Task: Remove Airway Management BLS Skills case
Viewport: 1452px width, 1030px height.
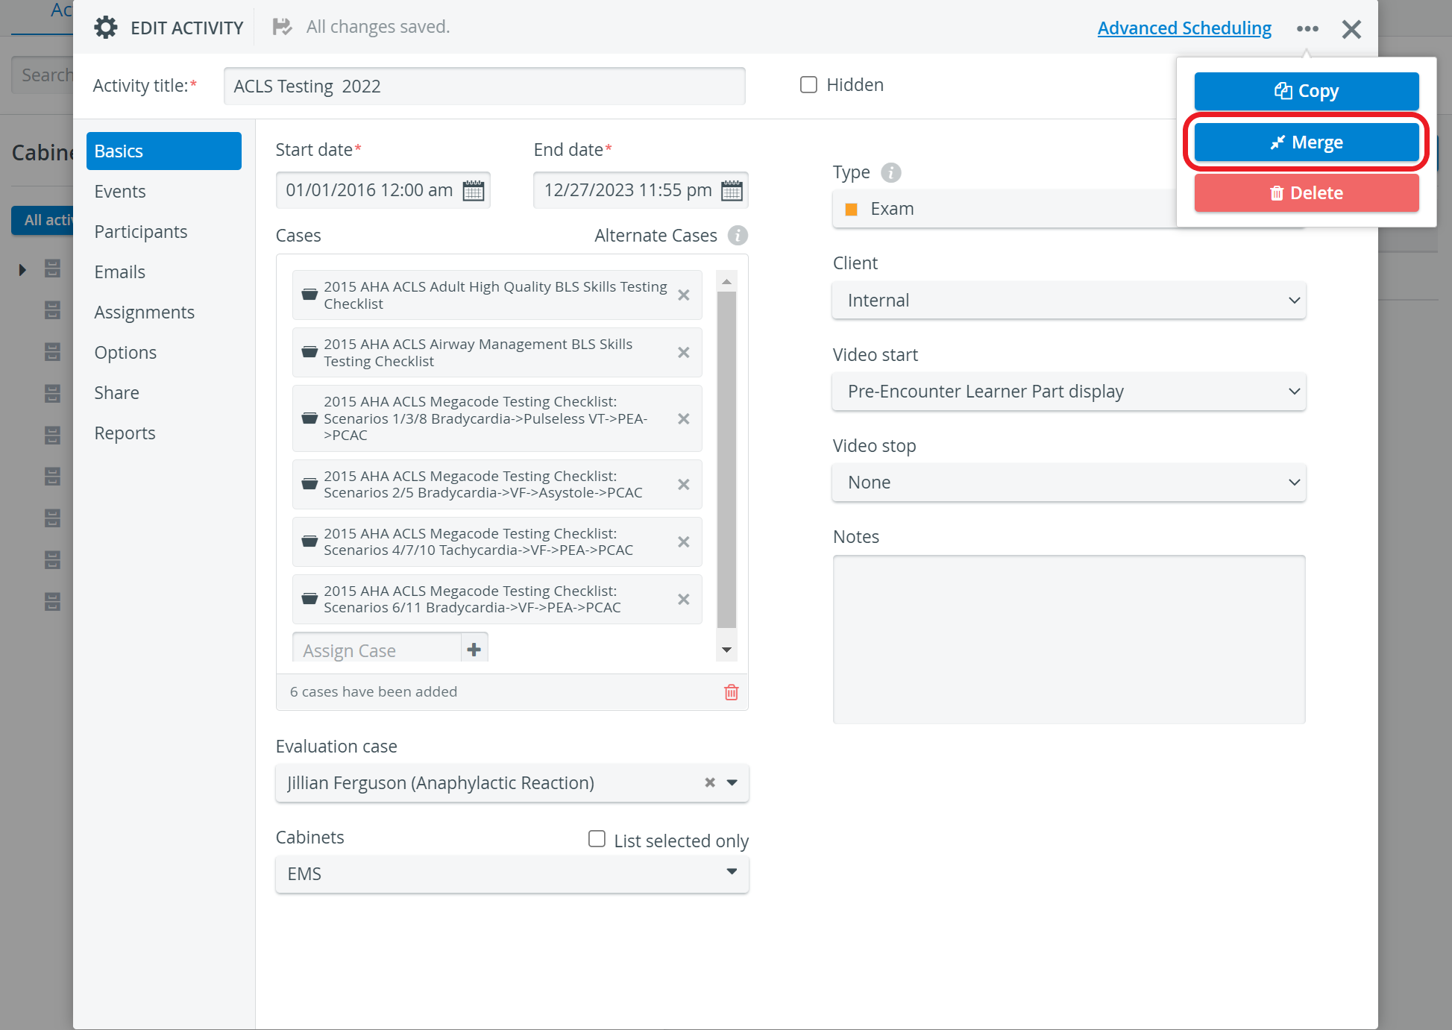Action: [x=683, y=353]
